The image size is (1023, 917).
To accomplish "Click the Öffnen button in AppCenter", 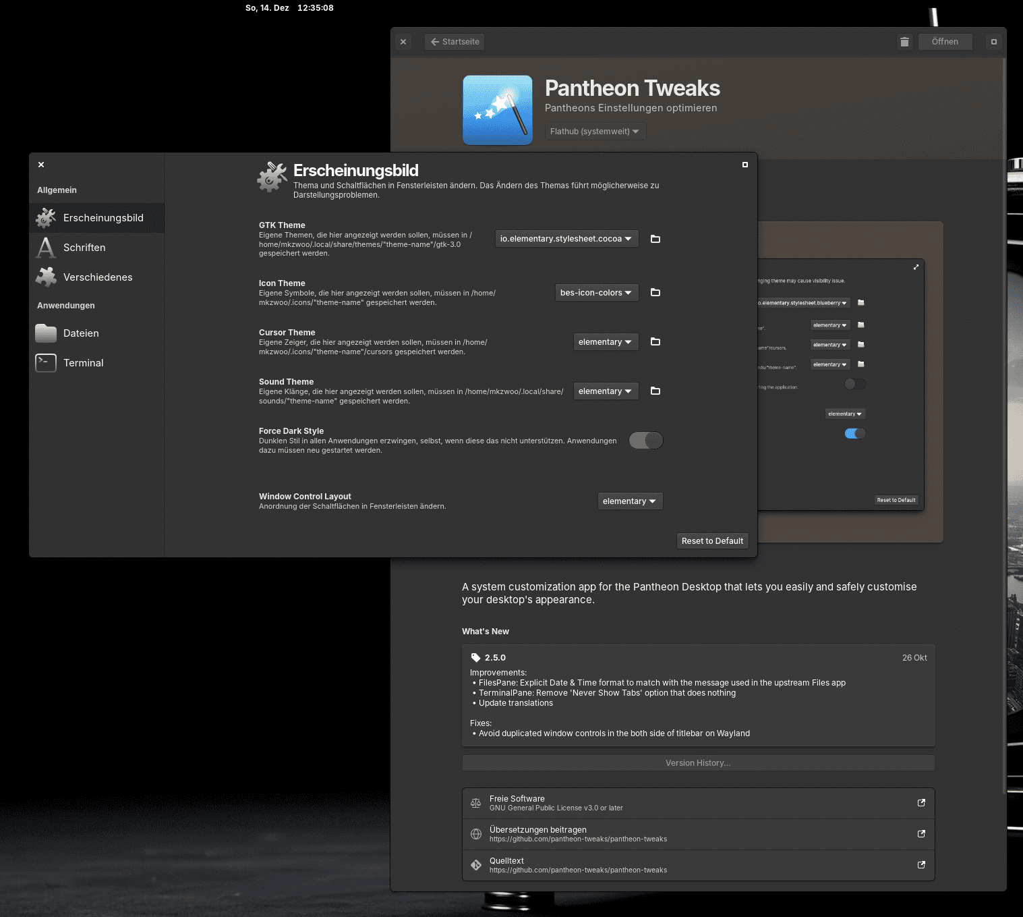I will (945, 42).
